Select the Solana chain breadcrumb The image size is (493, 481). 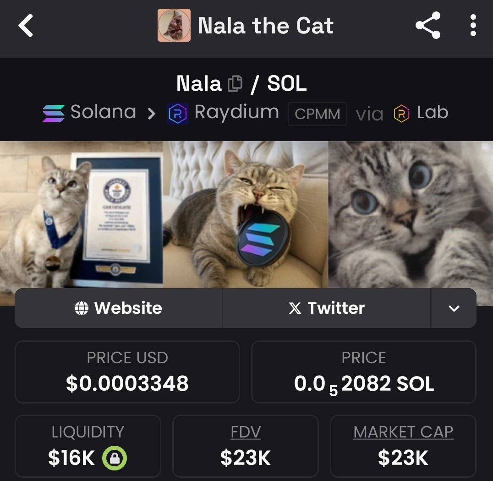click(x=89, y=113)
